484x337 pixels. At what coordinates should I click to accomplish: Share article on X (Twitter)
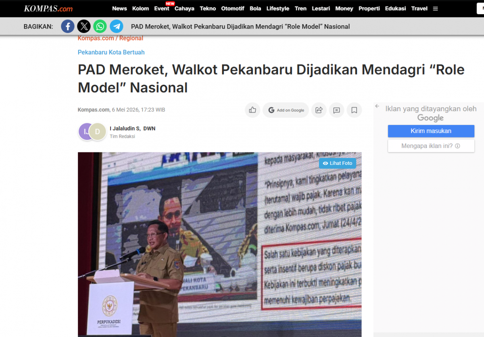pos(84,27)
